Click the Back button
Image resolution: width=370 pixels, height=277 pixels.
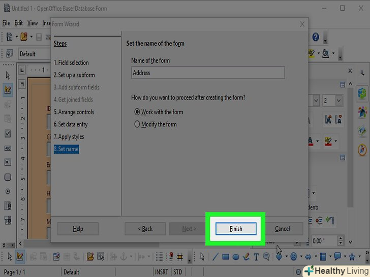tap(145, 229)
